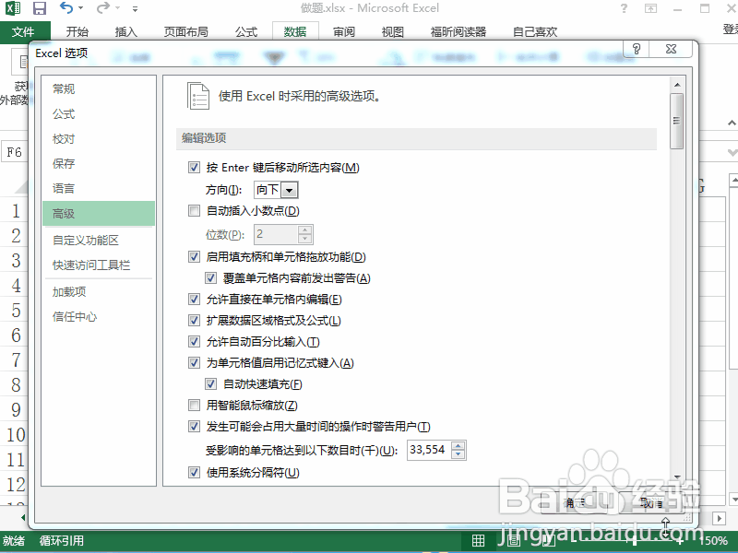Switch to the 公式 ribbon tab
The height and width of the screenshot is (553, 738).
[246, 31]
